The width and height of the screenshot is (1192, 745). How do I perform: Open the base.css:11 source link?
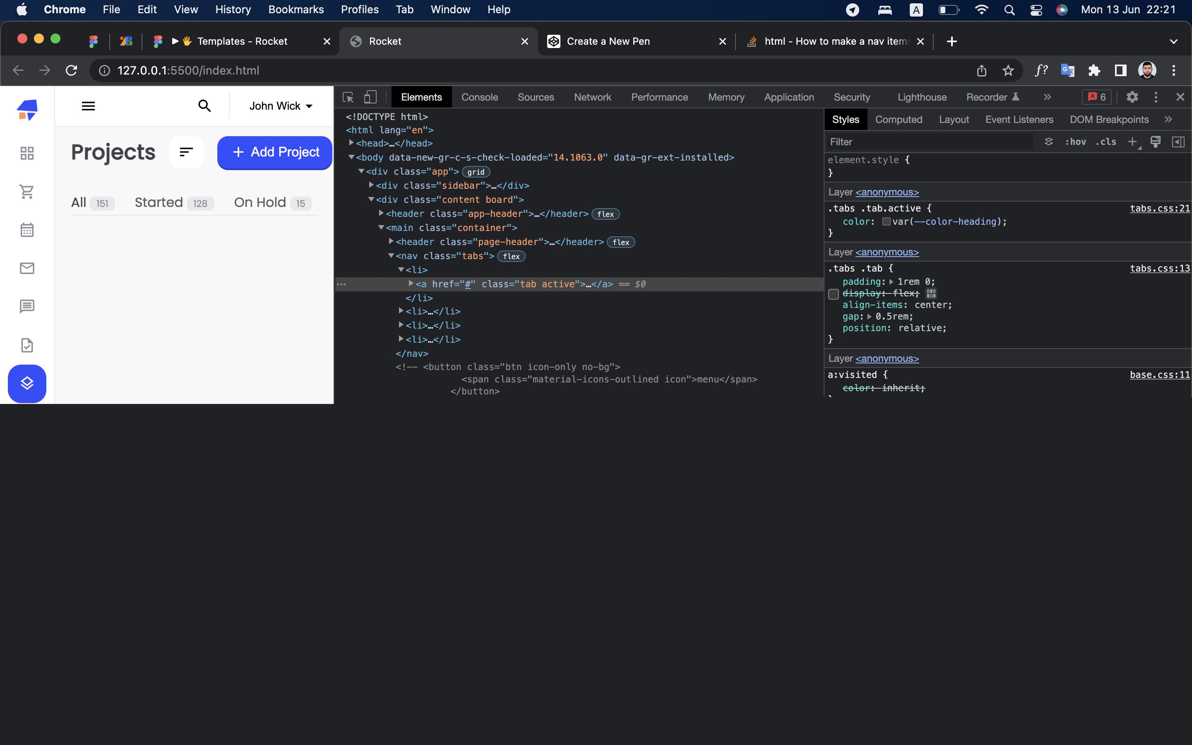pos(1159,375)
